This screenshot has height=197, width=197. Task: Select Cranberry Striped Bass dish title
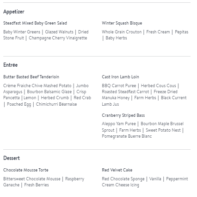click(123, 115)
